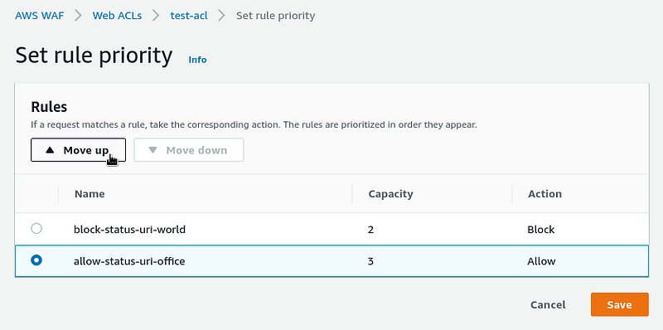
Task: Navigate to the test-acl breadcrumb
Action: coord(189,16)
